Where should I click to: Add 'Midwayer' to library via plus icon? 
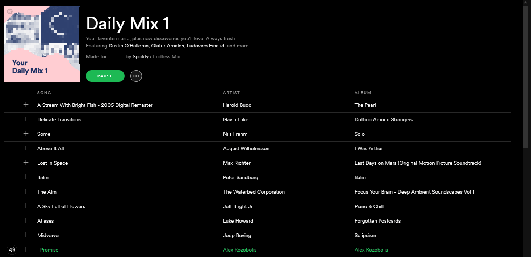tap(26, 235)
